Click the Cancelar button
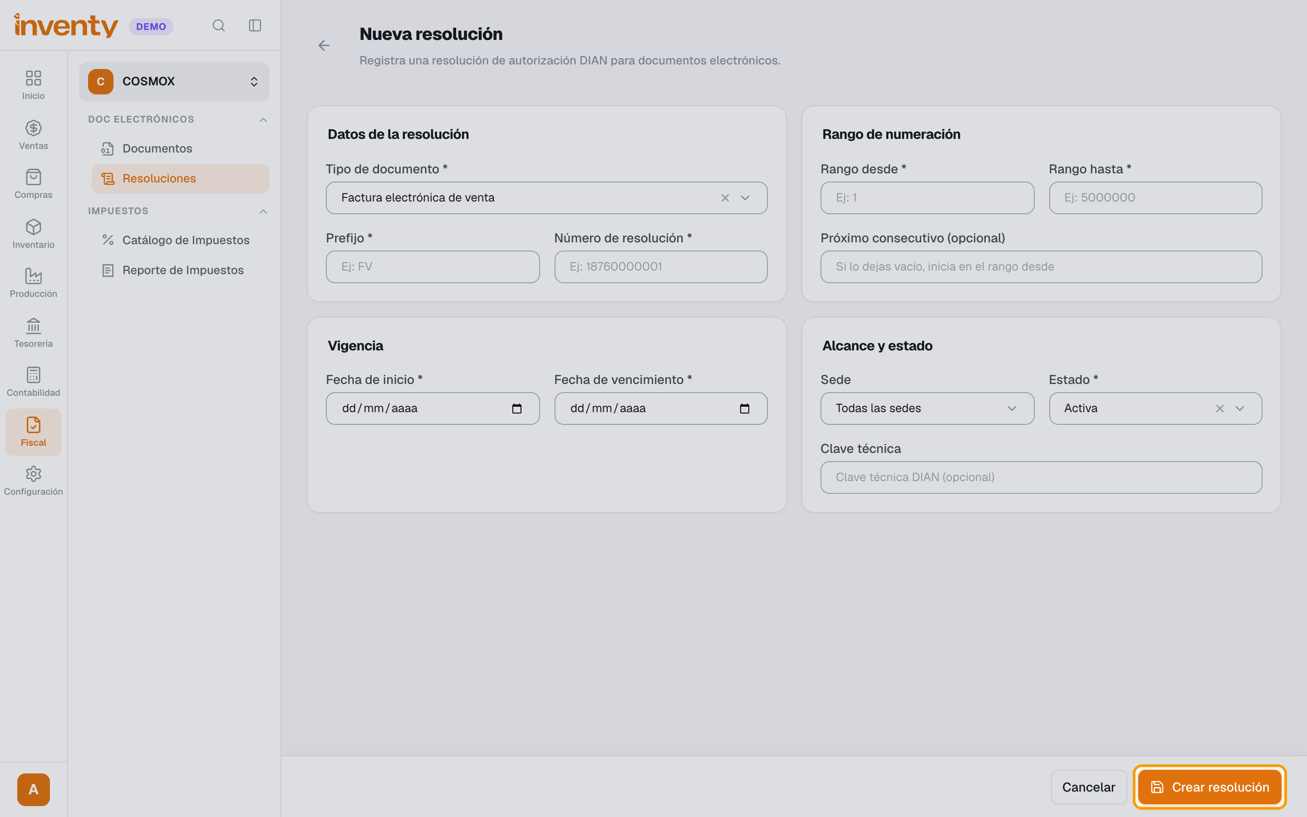This screenshot has width=1307, height=817. point(1088,787)
